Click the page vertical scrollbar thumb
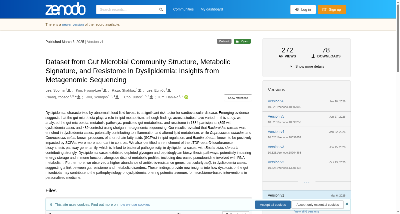 398,38
